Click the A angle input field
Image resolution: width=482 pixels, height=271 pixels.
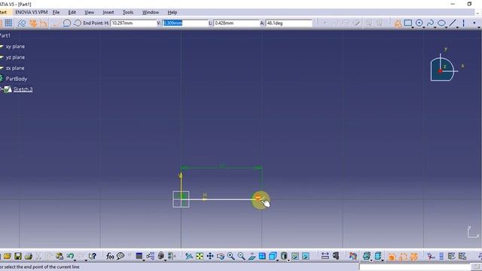pos(288,23)
